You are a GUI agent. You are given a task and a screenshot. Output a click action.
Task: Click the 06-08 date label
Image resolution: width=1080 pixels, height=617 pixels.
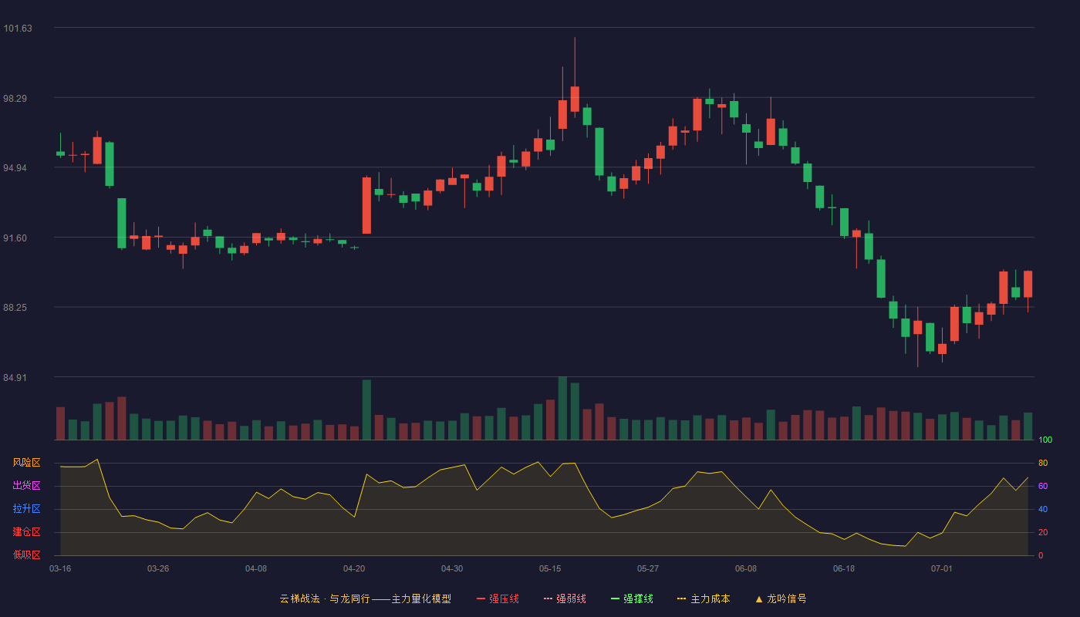pyautogui.click(x=746, y=568)
